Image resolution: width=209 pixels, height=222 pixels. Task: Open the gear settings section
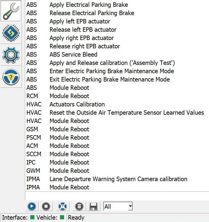pos(11,55)
